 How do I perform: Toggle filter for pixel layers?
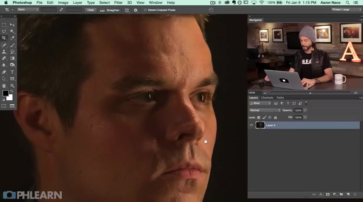[x=276, y=103]
